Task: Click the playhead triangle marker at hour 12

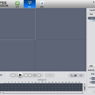Action: [x=42, y=81]
